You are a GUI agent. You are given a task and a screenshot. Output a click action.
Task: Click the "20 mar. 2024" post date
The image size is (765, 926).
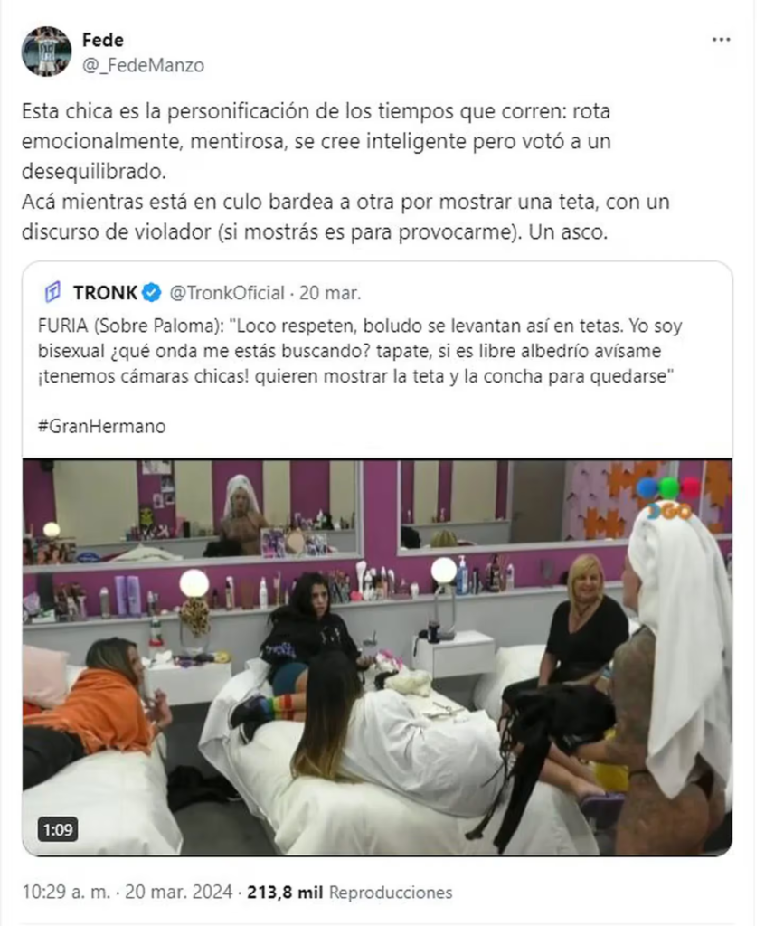pos(178,892)
